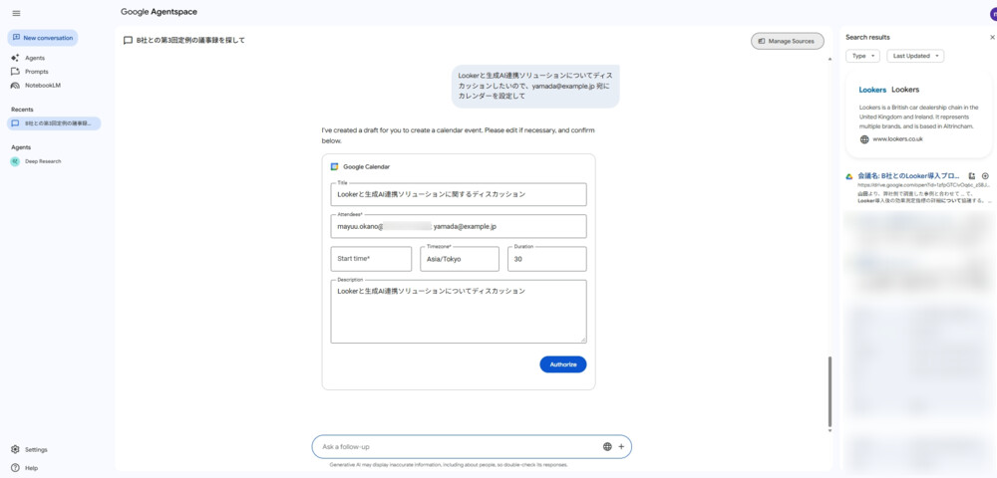
Task: Open Settings at the sidebar bottom
Action: click(x=36, y=449)
